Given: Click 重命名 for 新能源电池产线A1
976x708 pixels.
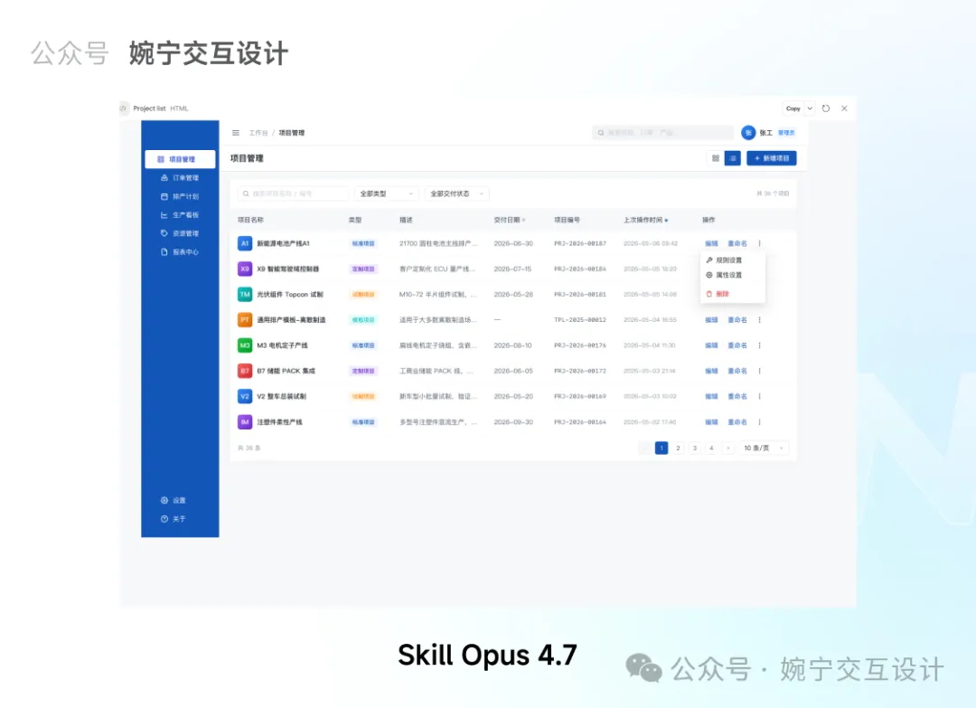Looking at the screenshot, I should point(737,243).
